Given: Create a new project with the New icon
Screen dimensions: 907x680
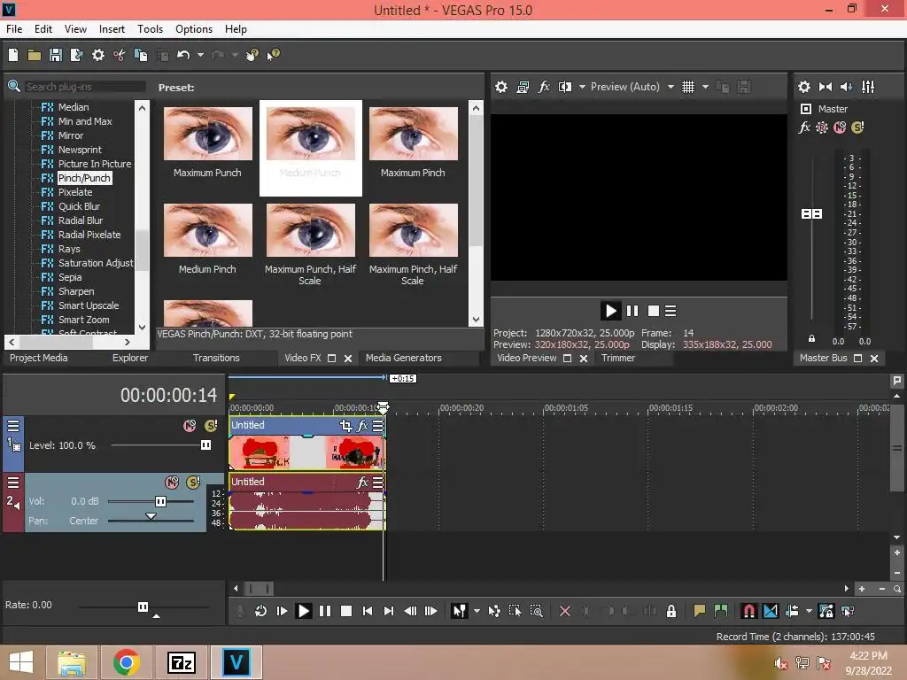Looking at the screenshot, I should [x=13, y=55].
